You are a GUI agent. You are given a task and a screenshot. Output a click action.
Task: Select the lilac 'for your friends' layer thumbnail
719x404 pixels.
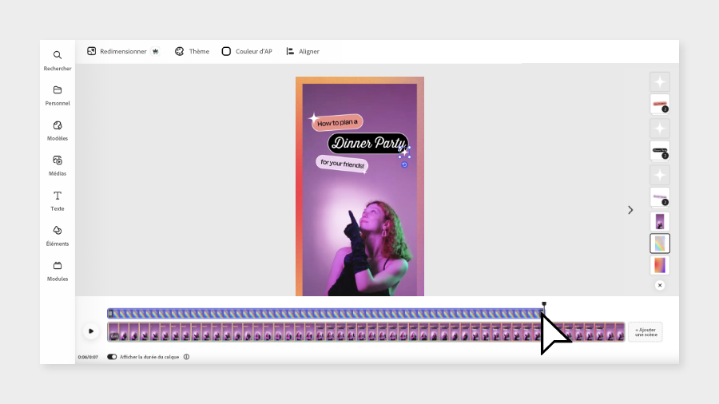(660, 197)
